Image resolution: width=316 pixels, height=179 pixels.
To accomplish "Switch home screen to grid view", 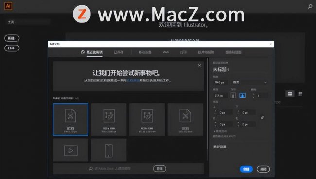I will 290,94.
